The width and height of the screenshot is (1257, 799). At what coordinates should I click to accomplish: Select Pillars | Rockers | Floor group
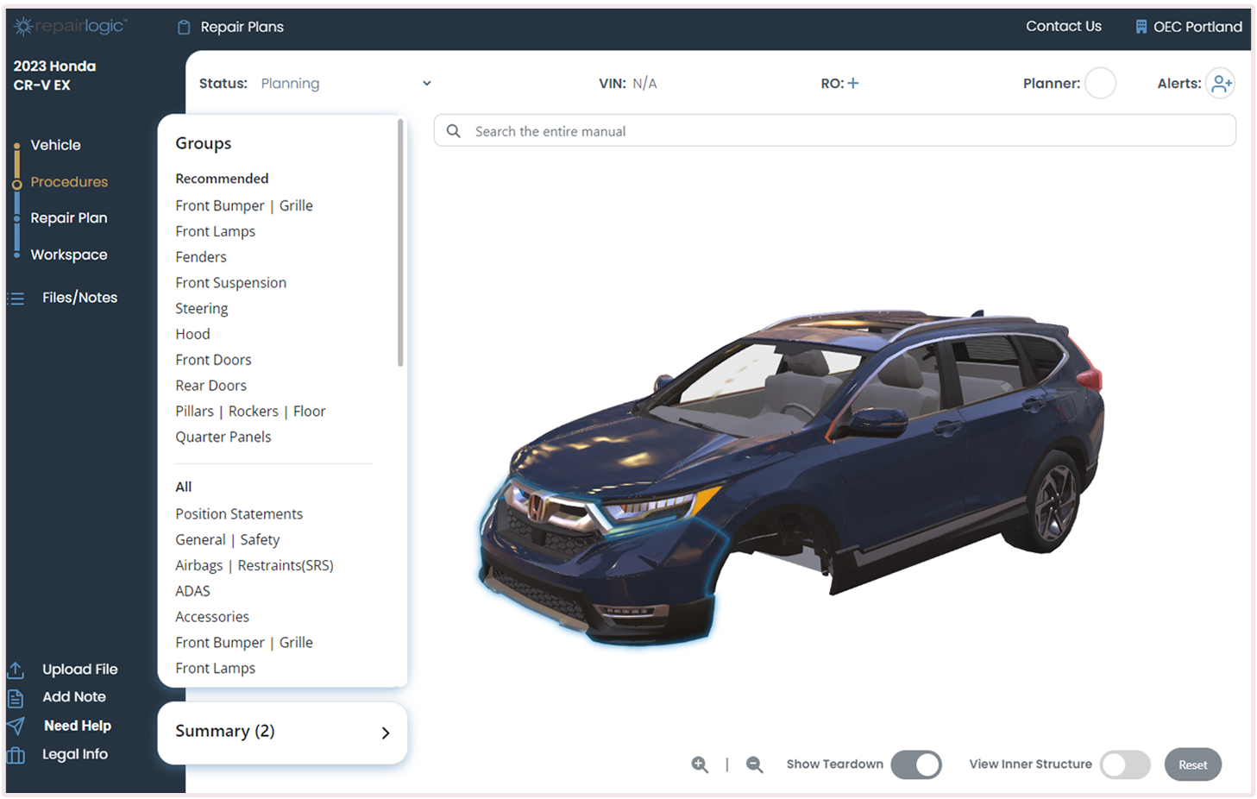(x=250, y=412)
